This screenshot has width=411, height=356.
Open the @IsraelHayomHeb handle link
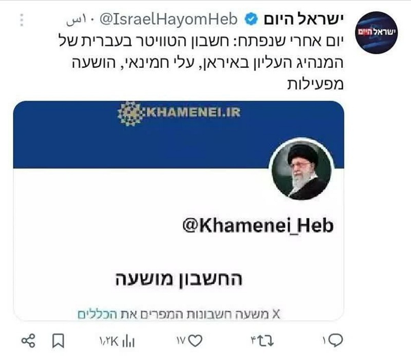tap(168, 20)
